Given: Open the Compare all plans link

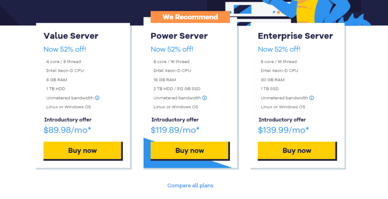Looking at the screenshot, I should tap(190, 185).
